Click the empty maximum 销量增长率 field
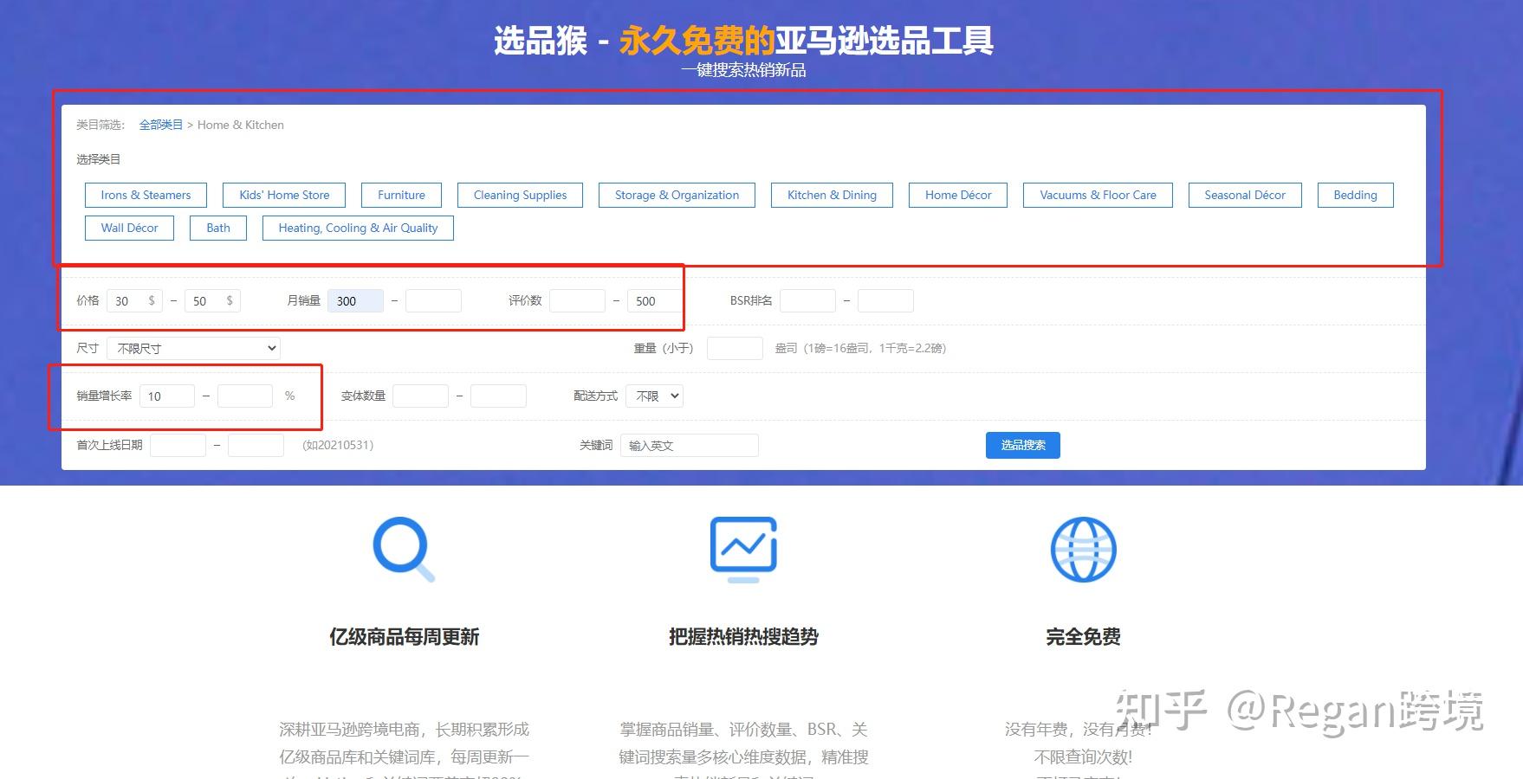The height and width of the screenshot is (779, 1523). tap(245, 396)
